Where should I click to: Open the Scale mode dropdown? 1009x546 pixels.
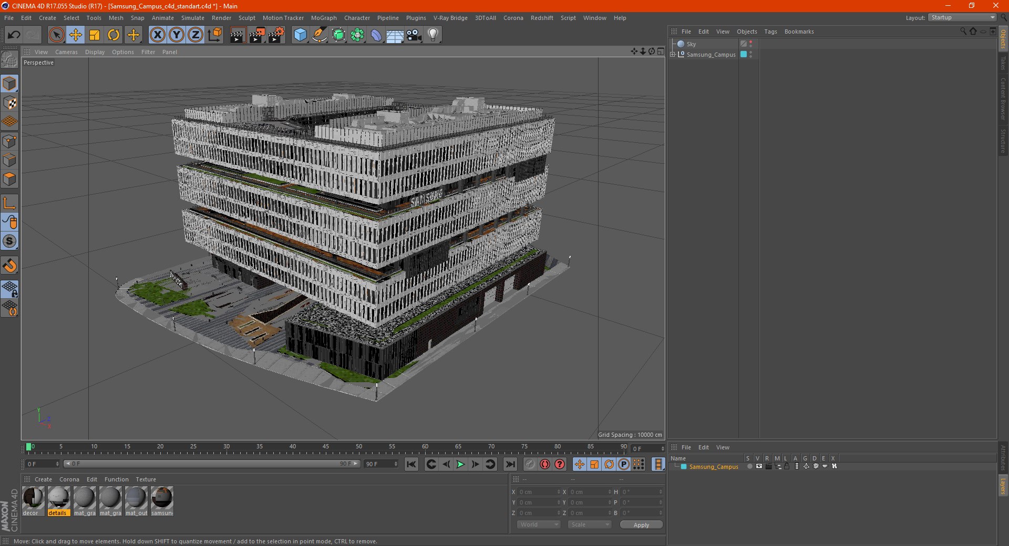(590, 524)
